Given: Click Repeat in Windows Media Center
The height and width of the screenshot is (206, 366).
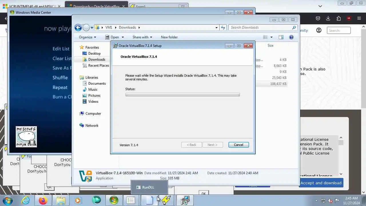Looking at the screenshot, I should pos(60,87).
